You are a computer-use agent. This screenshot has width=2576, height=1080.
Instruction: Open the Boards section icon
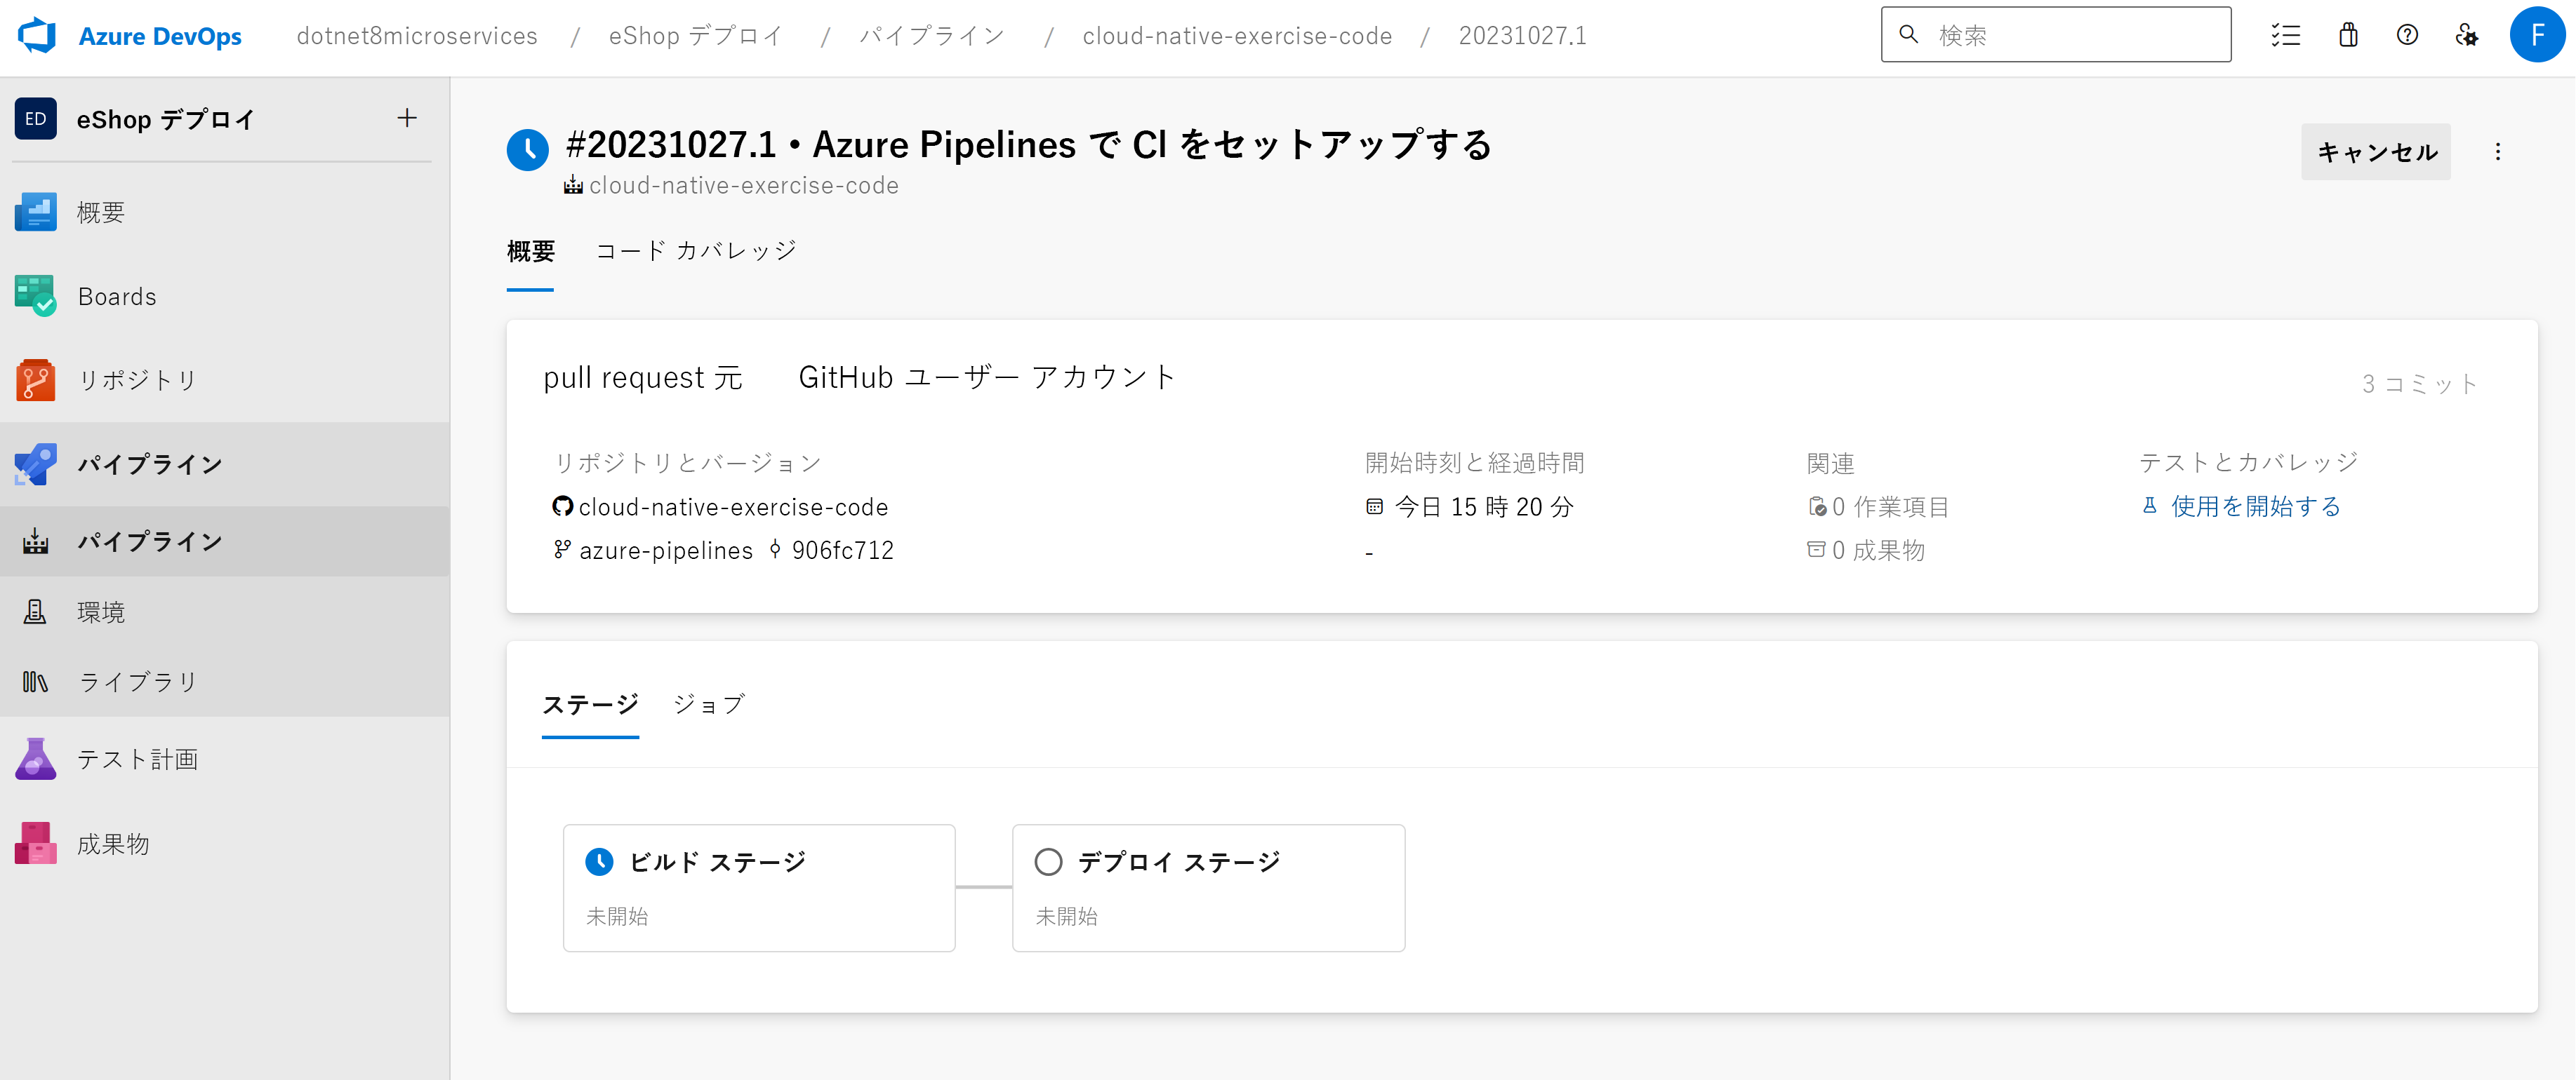(x=36, y=297)
